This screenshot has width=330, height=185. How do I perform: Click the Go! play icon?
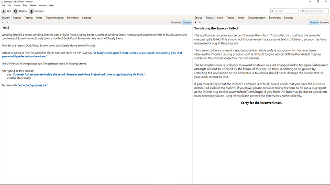pyautogui.click(x=3, y=11)
